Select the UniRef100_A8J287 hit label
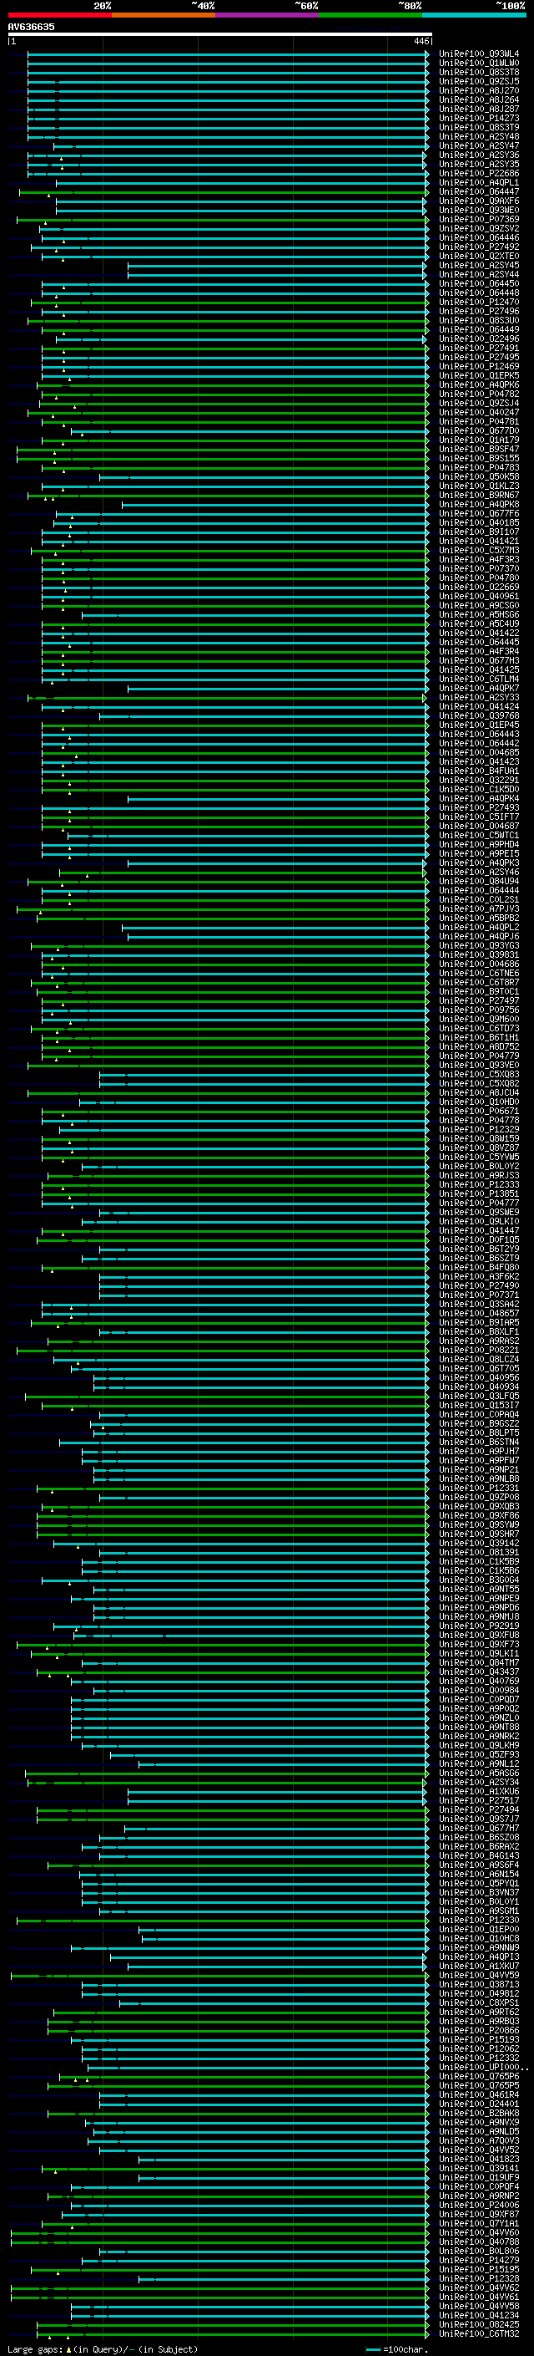The width and height of the screenshot is (534, 2356). point(479,109)
